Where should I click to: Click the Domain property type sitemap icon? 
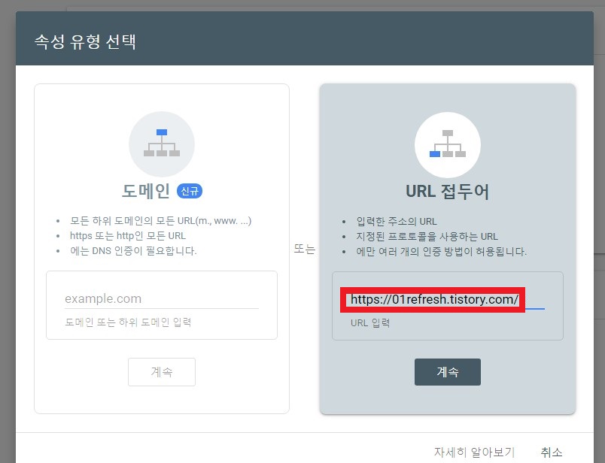tap(162, 144)
